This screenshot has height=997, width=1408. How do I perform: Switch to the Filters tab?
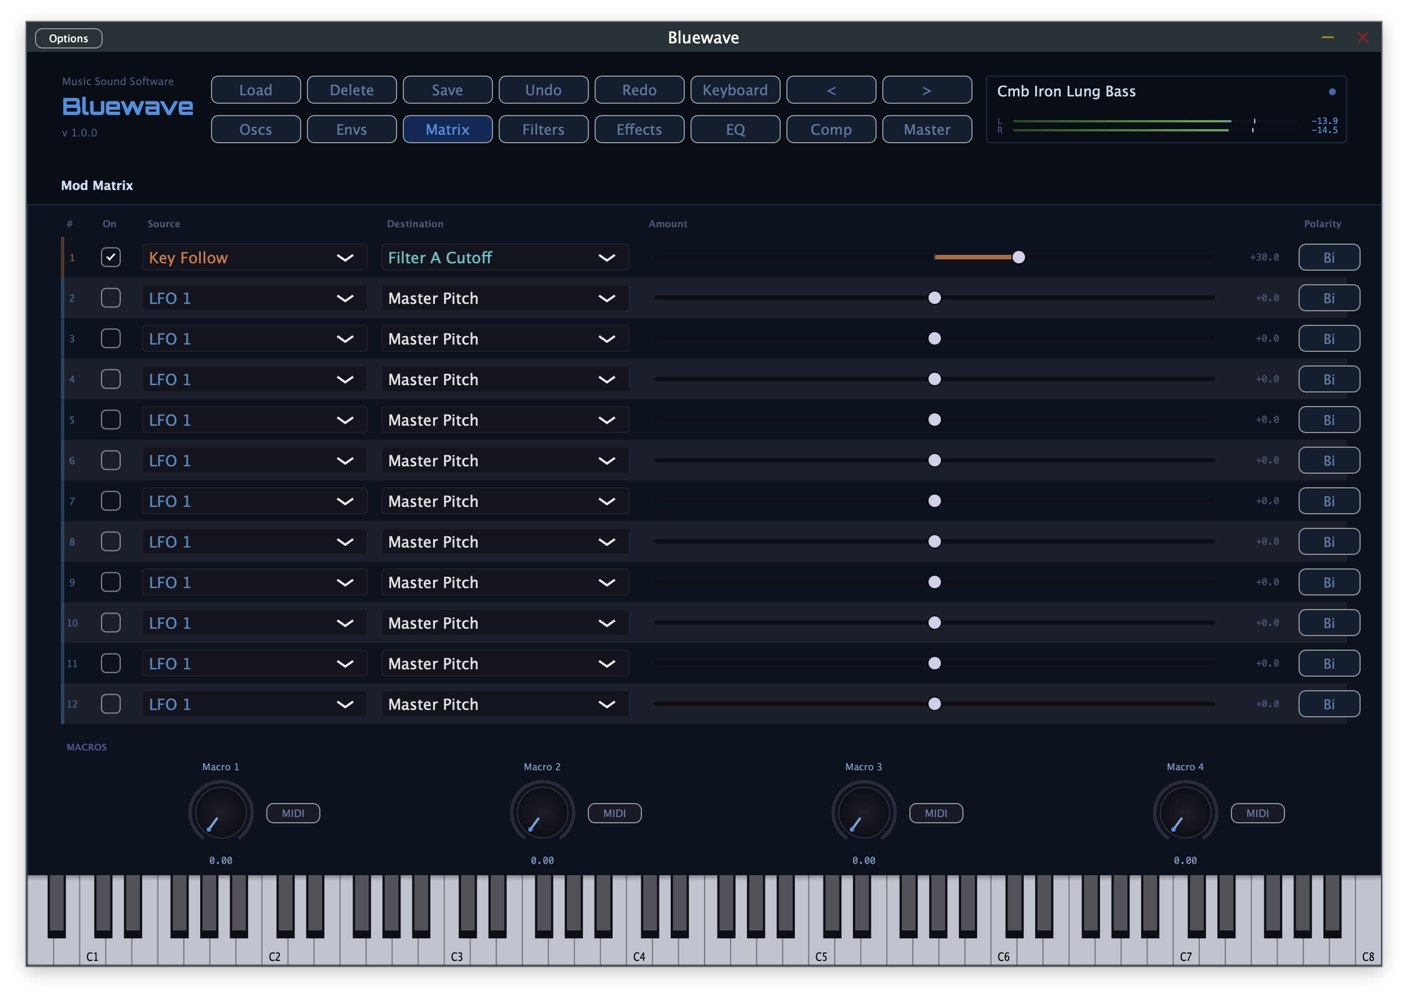point(543,130)
